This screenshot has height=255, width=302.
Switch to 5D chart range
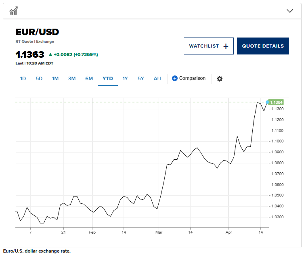click(39, 79)
